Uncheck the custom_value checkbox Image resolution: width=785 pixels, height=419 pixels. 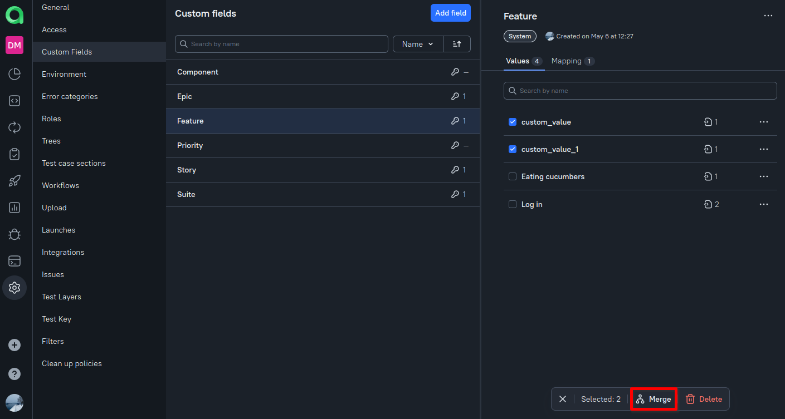click(x=513, y=122)
